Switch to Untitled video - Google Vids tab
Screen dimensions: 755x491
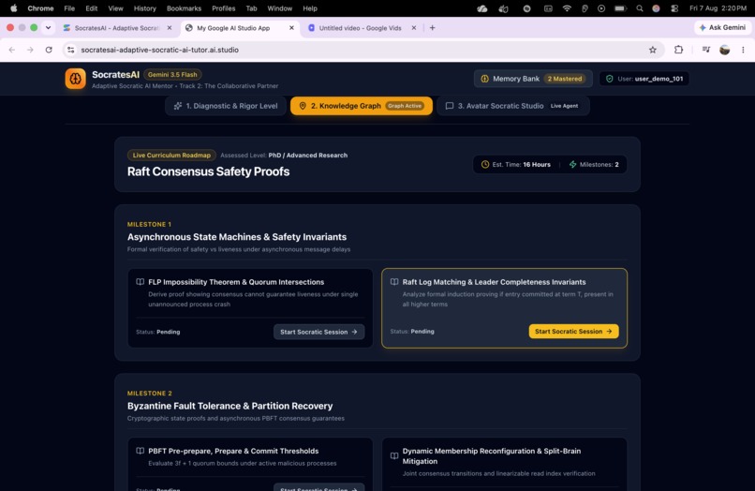[360, 28]
